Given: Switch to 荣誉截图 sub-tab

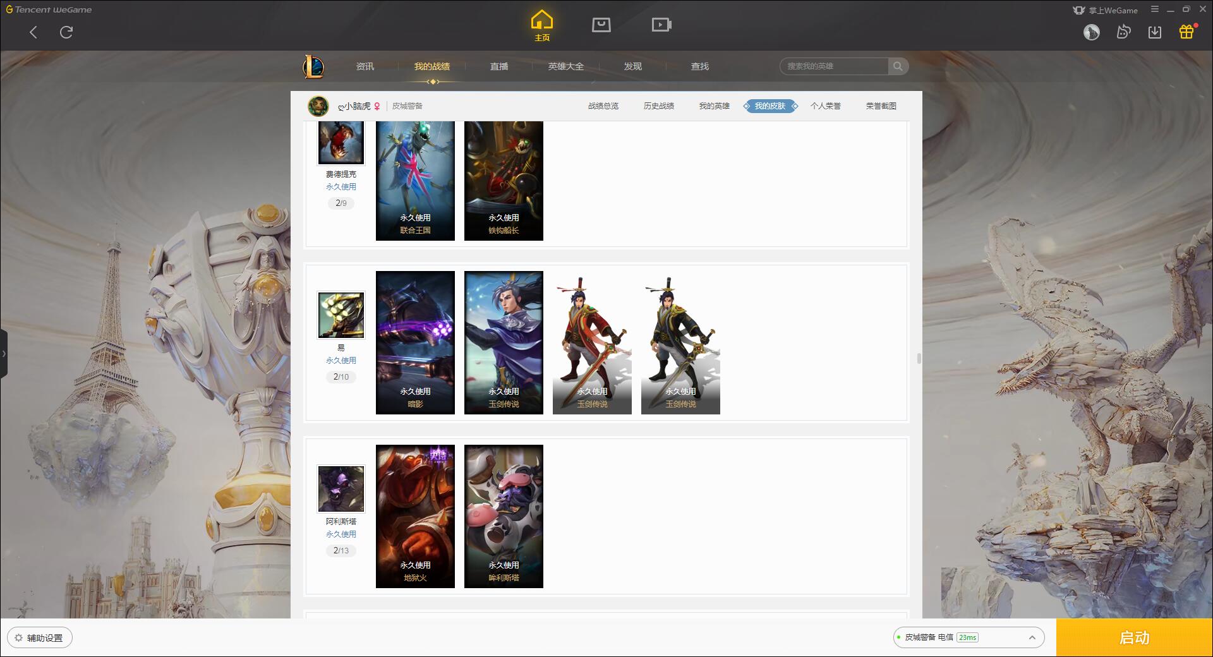Looking at the screenshot, I should [x=881, y=106].
